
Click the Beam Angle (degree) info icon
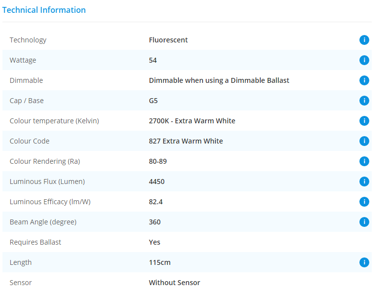point(364,222)
